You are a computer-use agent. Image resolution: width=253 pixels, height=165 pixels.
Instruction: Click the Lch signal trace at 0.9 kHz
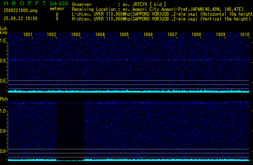click(129, 60)
